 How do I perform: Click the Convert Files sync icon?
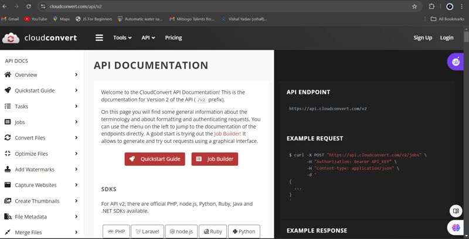point(8,138)
